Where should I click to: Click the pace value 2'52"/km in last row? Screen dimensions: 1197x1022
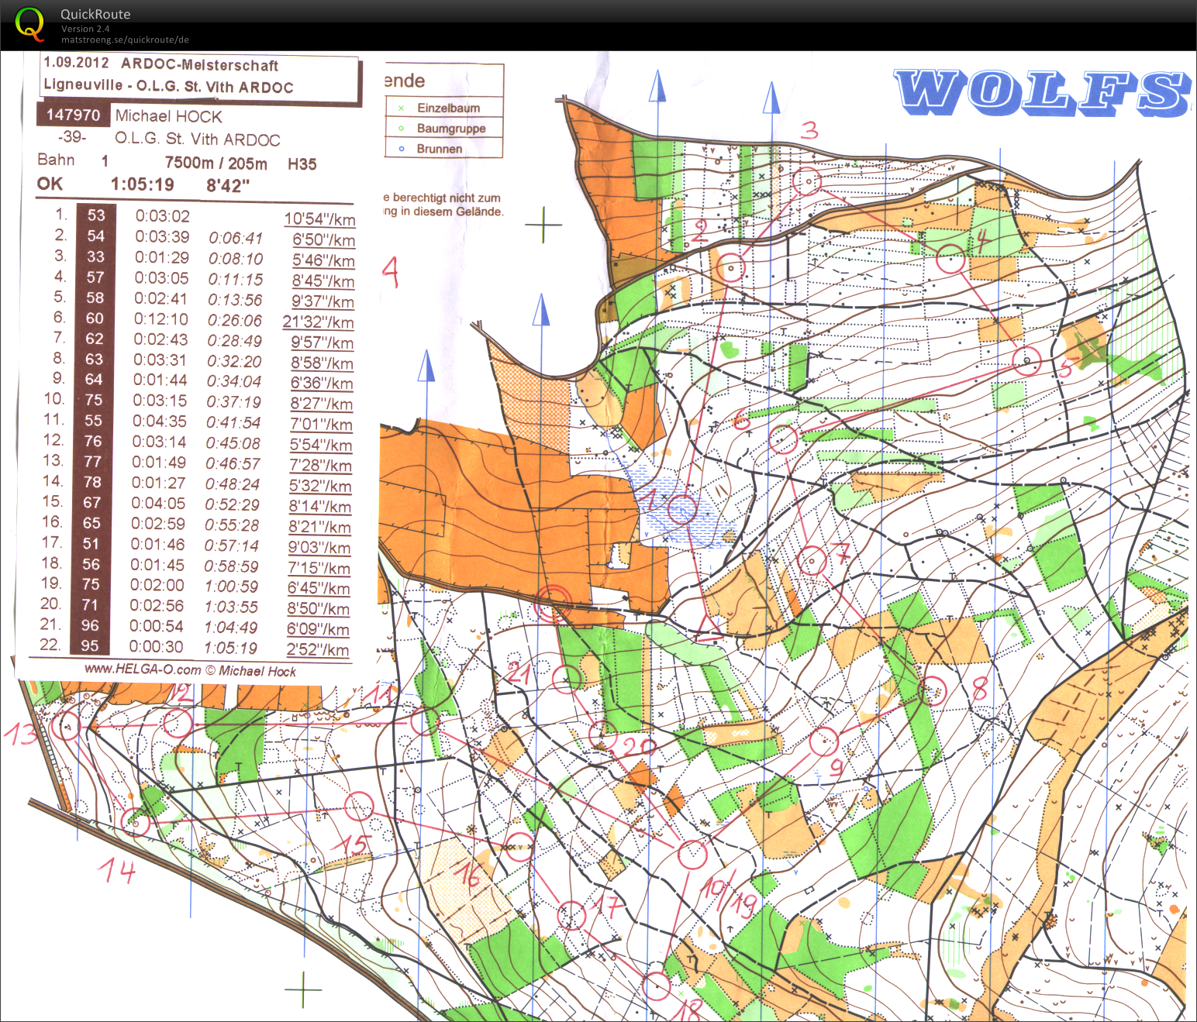[x=318, y=649]
